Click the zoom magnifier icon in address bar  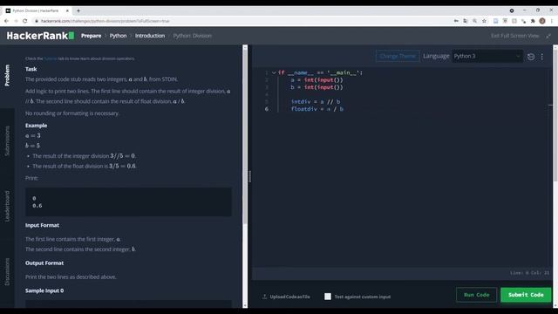point(474,21)
